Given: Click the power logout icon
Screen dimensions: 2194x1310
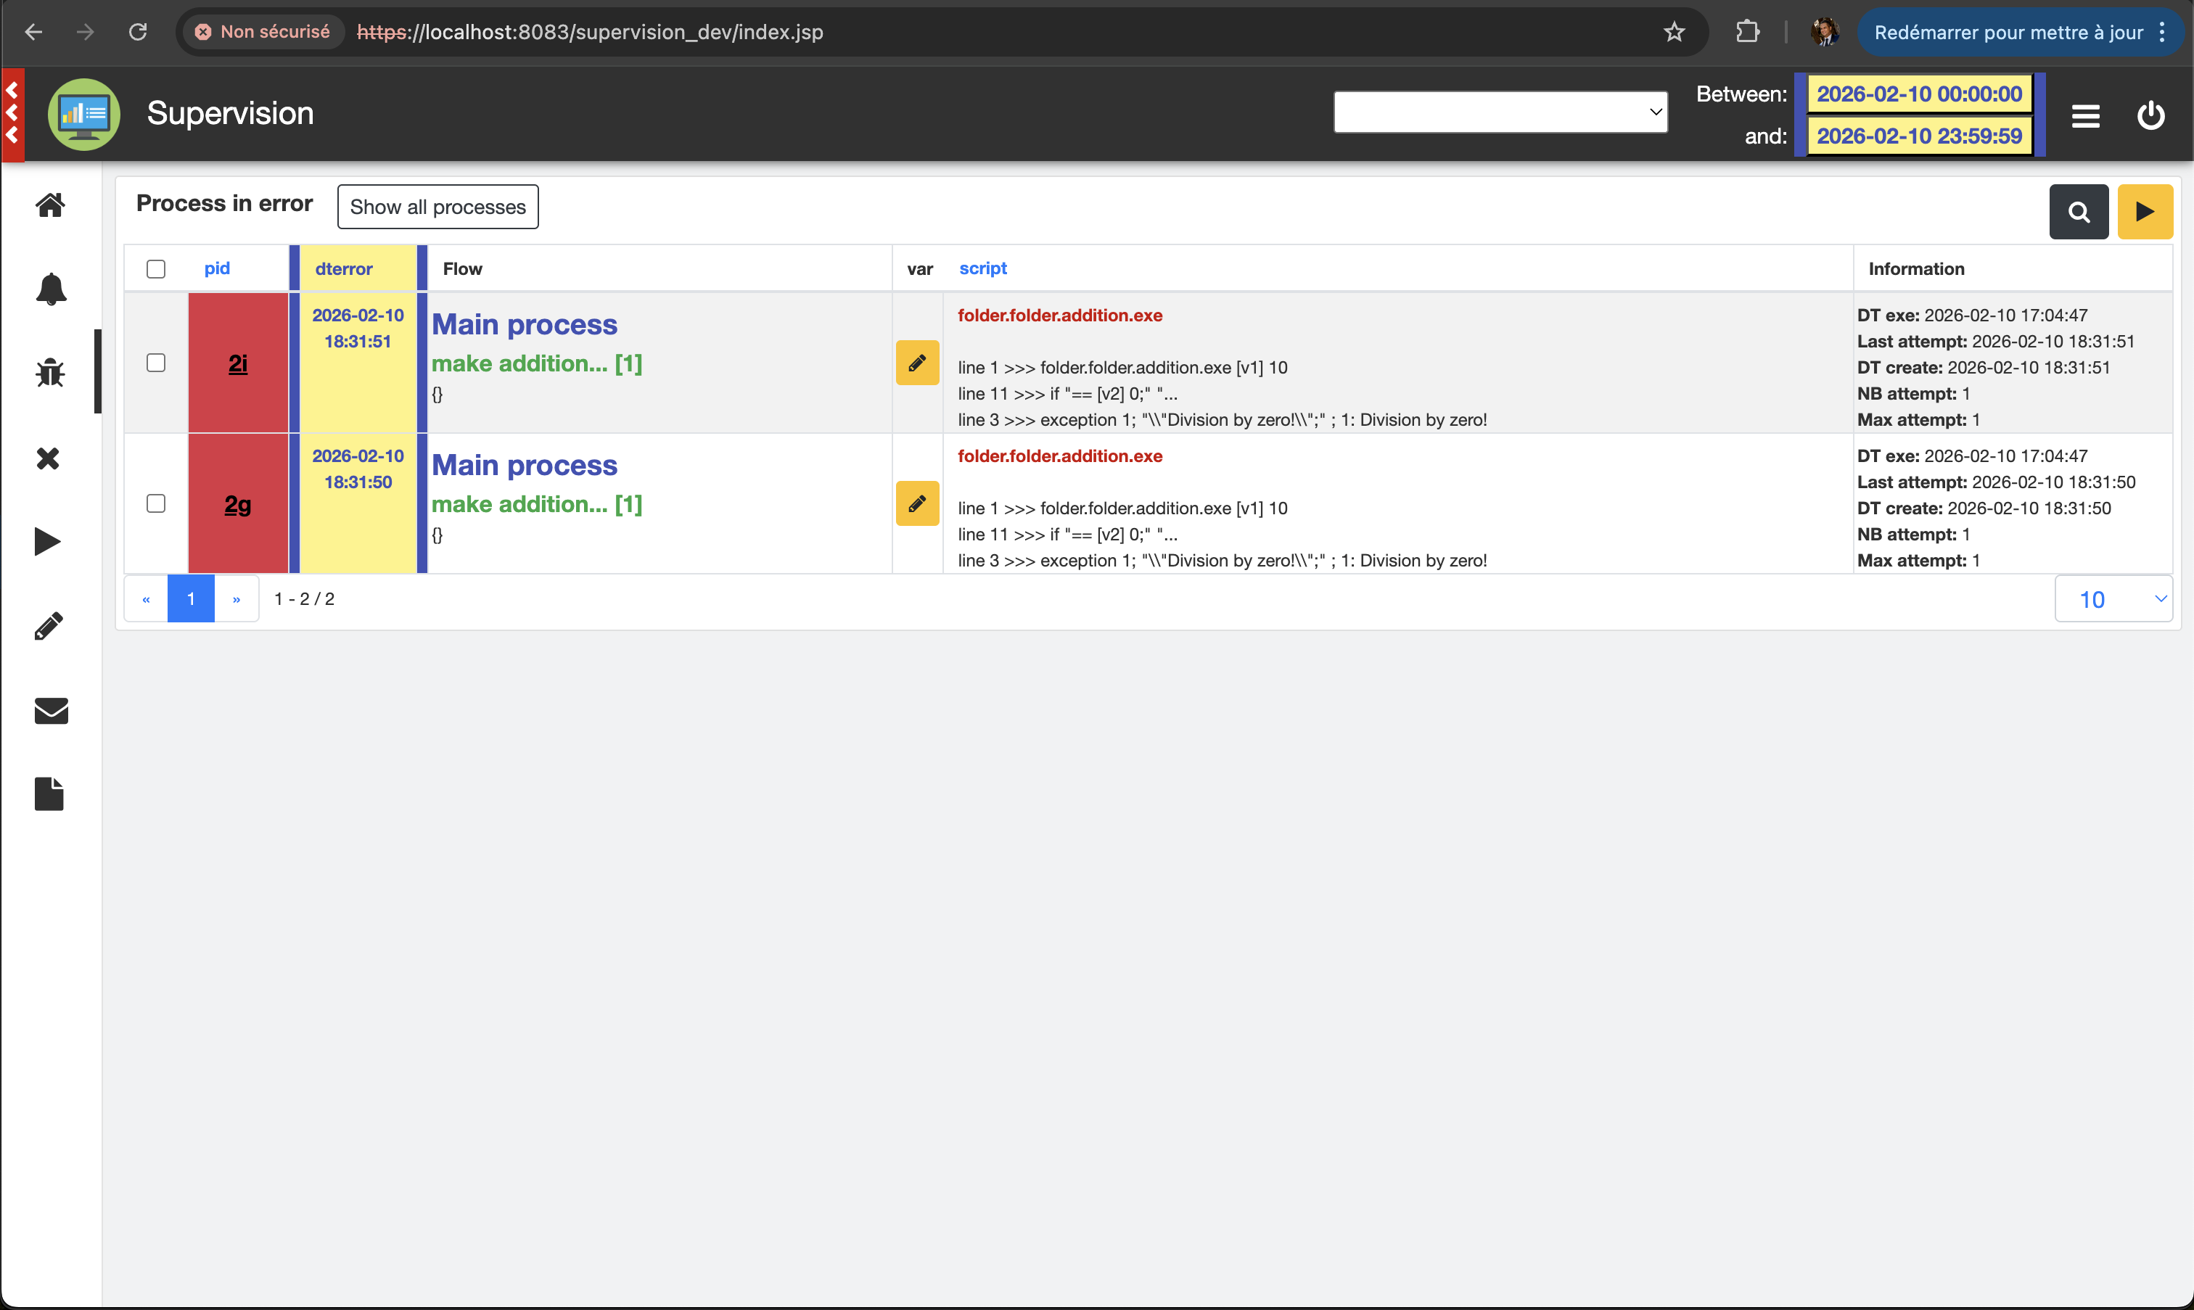Looking at the screenshot, I should point(2150,115).
